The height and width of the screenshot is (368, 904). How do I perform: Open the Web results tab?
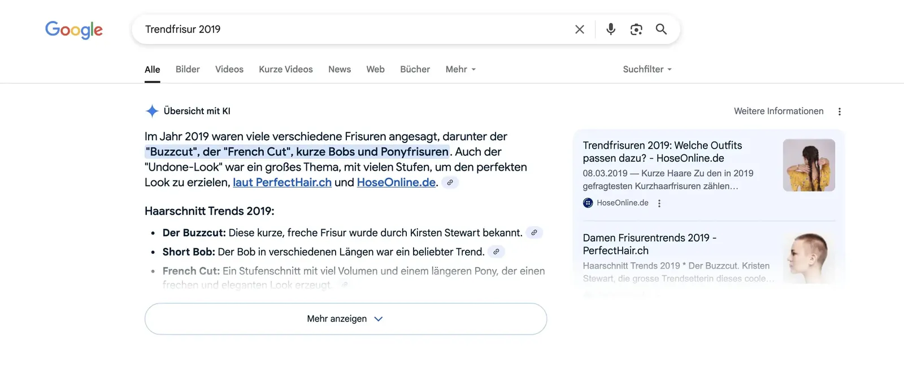[375, 70]
